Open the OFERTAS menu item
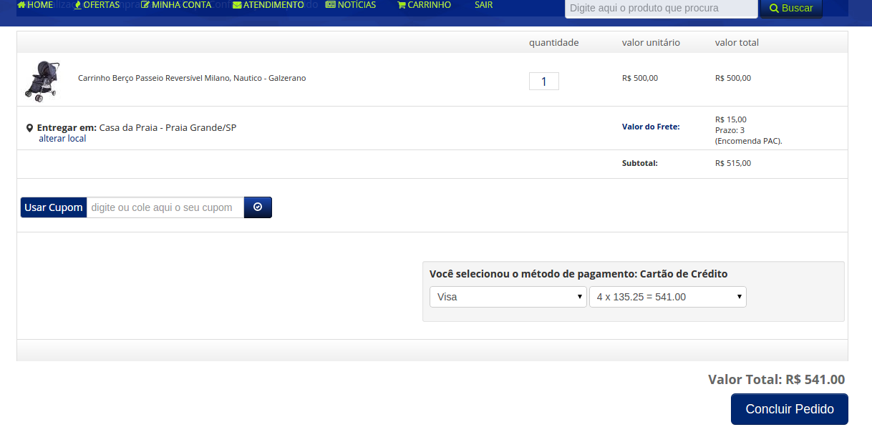This screenshot has width=872, height=432. [97, 5]
